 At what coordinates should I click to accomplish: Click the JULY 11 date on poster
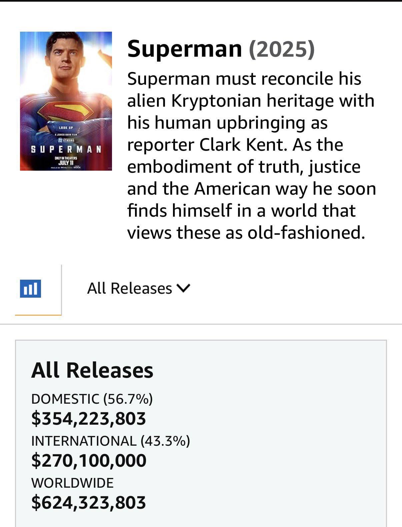[66, 163]
